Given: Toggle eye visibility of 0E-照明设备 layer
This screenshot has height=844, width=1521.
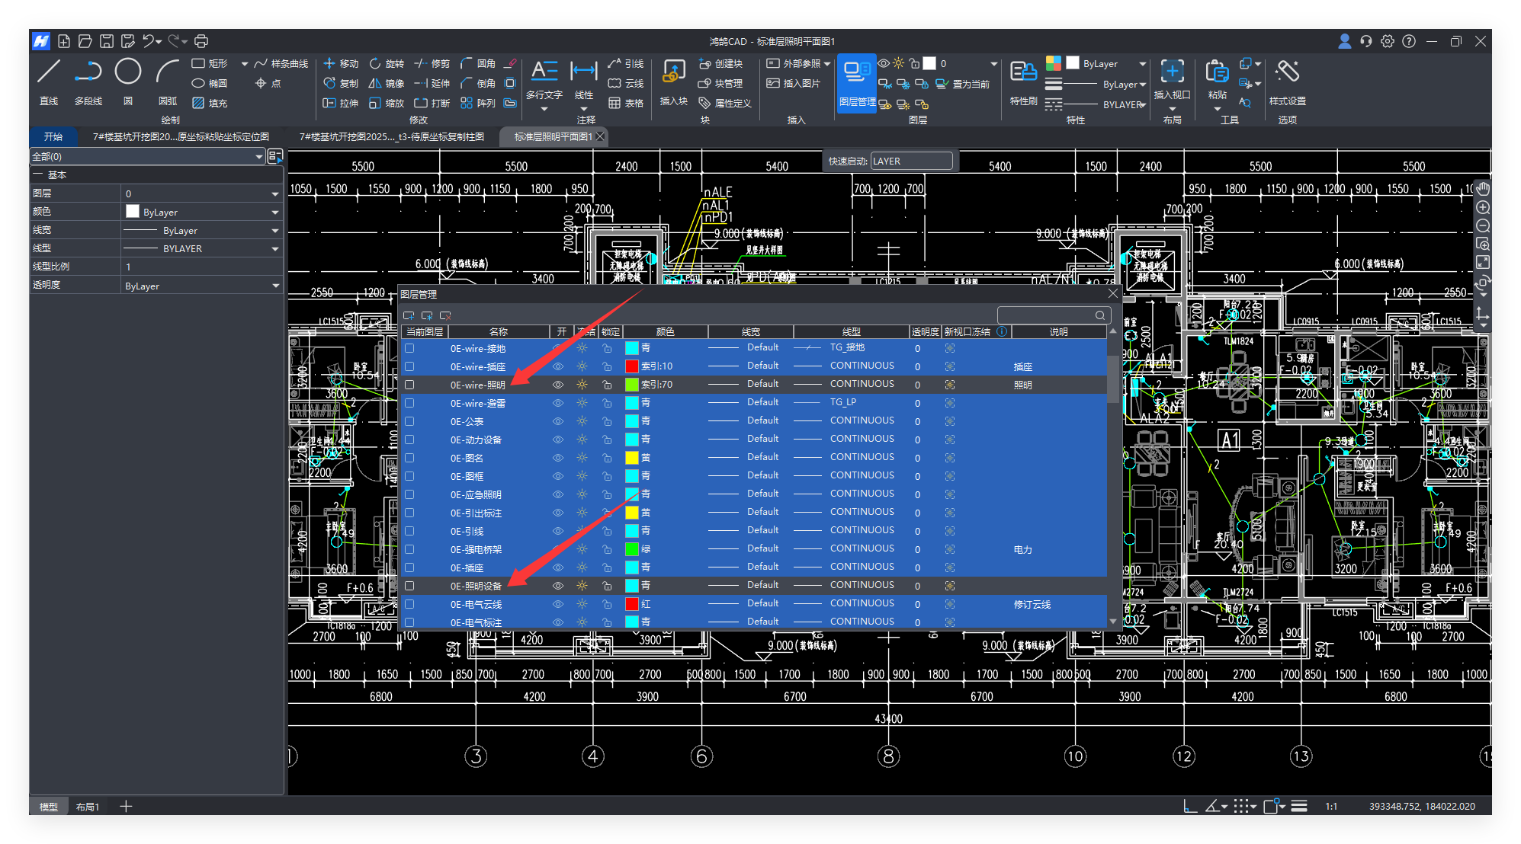Looking at the screenshot, I should click(557, 586).
